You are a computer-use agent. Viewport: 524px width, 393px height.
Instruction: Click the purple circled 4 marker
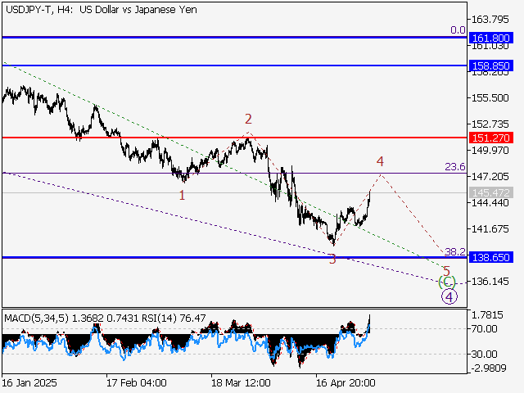[x=448, y=296]
